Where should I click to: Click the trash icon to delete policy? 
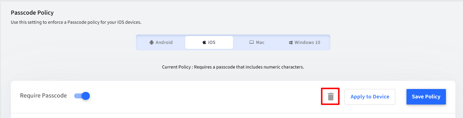click(331, 97)
